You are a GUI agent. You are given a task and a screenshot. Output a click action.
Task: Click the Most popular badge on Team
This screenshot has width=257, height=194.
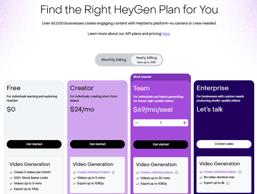pyautogui.click(x=143, y=77)
